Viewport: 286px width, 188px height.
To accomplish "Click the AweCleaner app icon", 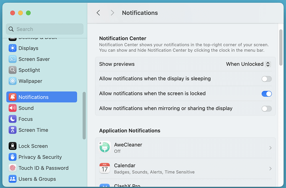I will [105, 148].
